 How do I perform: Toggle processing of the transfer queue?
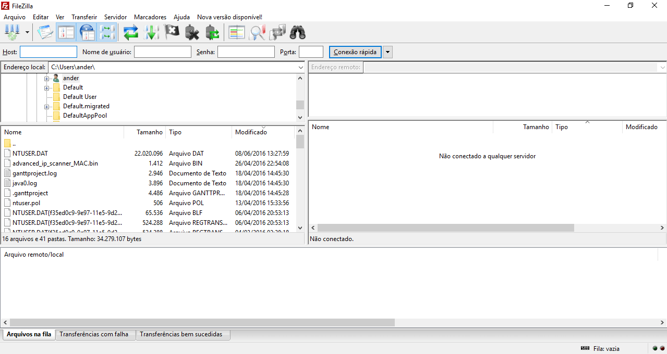coord(151,33)
